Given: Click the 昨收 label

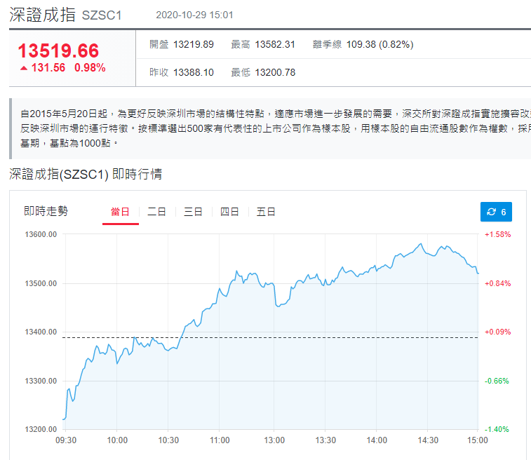Looking at the screenshot, I should point(159,72).
